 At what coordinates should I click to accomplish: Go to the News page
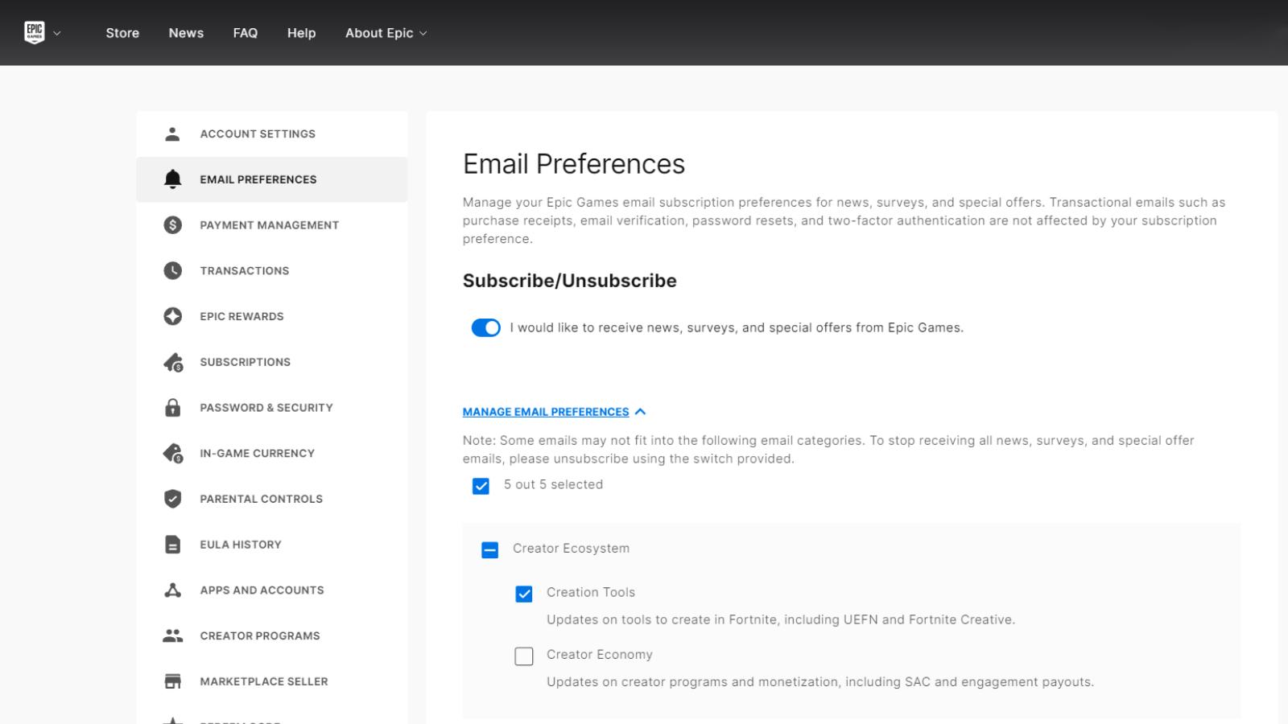pos(186,33)
